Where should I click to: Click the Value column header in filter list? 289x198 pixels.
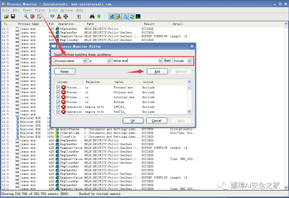point(126,82)
